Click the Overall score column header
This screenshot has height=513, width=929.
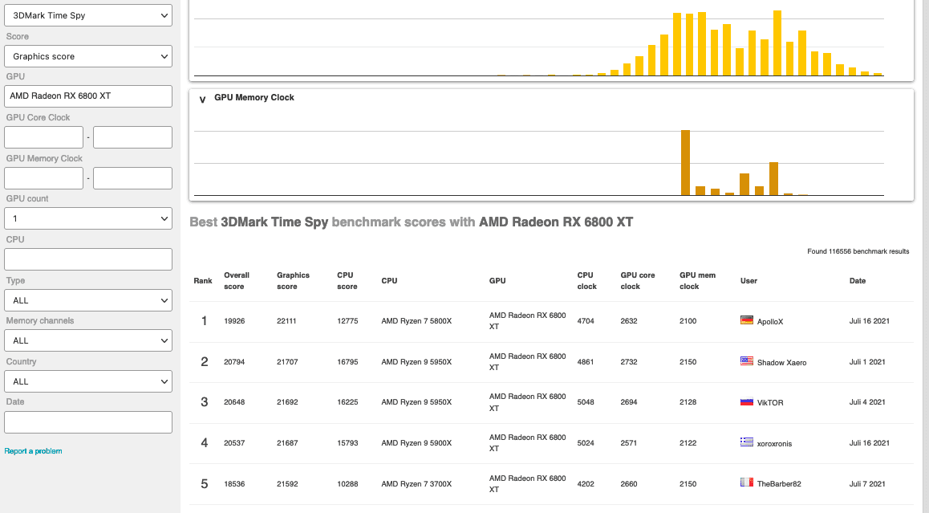[237, 280]
